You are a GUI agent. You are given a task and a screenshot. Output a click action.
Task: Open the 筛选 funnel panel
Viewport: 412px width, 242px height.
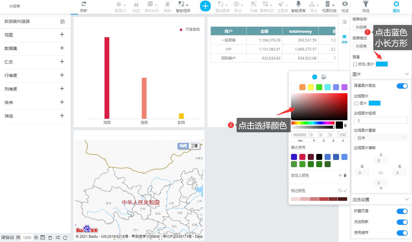click(365, 4)
